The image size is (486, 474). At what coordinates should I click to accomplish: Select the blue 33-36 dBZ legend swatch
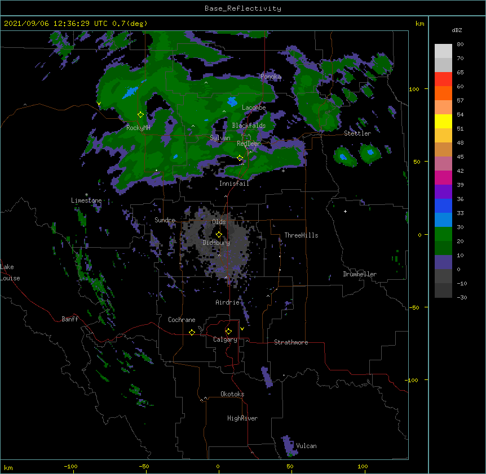pyautogui.click(x=443, y=206)
